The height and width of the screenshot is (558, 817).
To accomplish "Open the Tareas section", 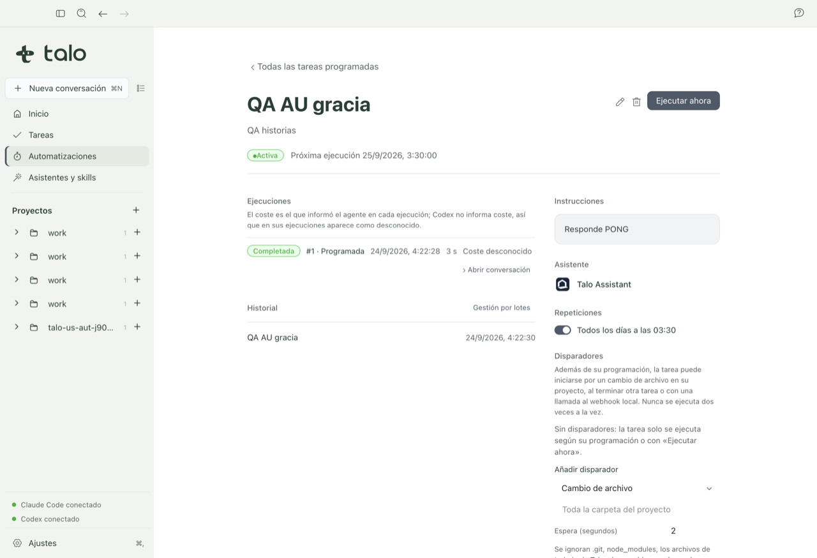I will coord(77,135).
